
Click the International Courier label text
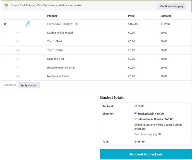pyautogui.click(x=155, y=119)
